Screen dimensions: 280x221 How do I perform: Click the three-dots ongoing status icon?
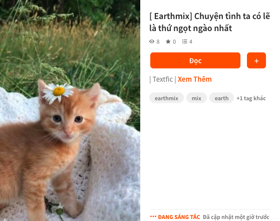point(153,216)
